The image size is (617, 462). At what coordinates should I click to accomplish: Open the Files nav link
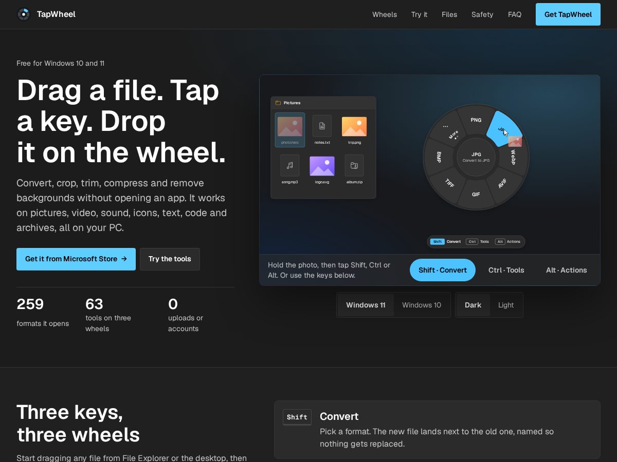tap(449, 14)
